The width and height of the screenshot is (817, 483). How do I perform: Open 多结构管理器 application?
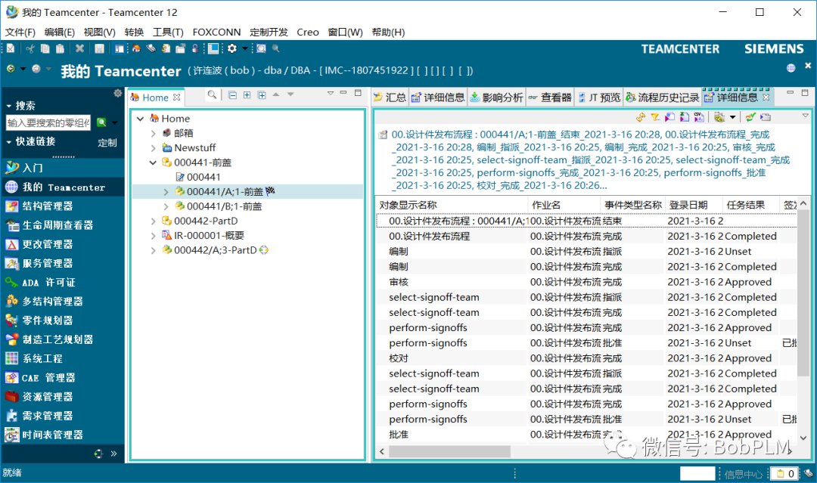(x=63, y=301)
